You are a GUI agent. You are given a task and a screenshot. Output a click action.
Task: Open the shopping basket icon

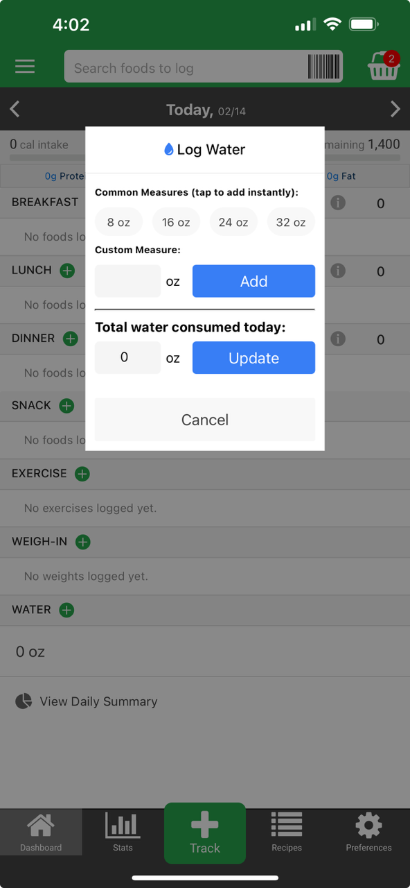(x=383, y=66)
